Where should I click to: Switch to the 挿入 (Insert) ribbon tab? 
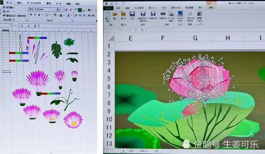[19, 3]
